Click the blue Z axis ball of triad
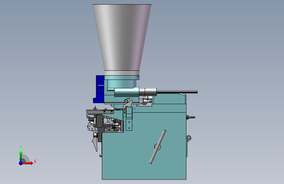Image resolution: width=284 pixels, height=184 pixels. coord(21,163)
